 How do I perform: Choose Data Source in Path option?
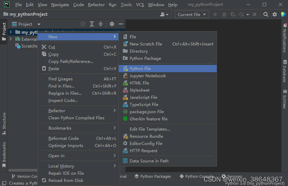[x=168, y=161]
